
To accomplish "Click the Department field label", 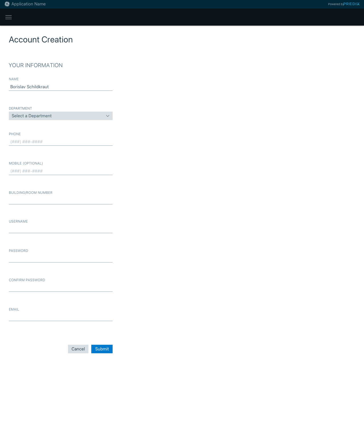I will pyautogui.click(x=20, y=108).
